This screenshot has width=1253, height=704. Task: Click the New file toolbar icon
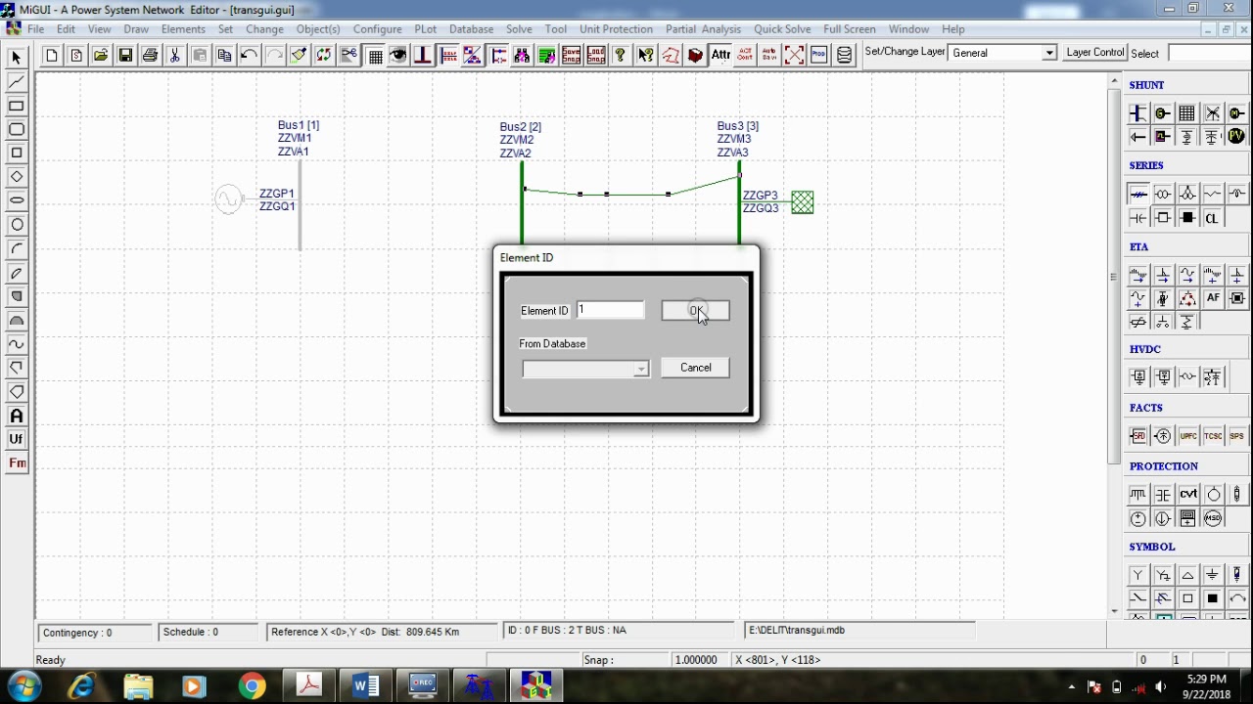51,56
